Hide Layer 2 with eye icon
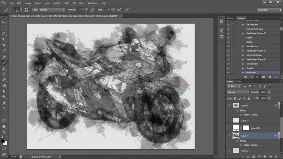This screenshot has width=283, height=159. 229,151
